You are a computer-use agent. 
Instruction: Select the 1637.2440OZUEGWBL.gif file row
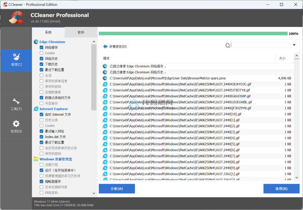point(196,102)
